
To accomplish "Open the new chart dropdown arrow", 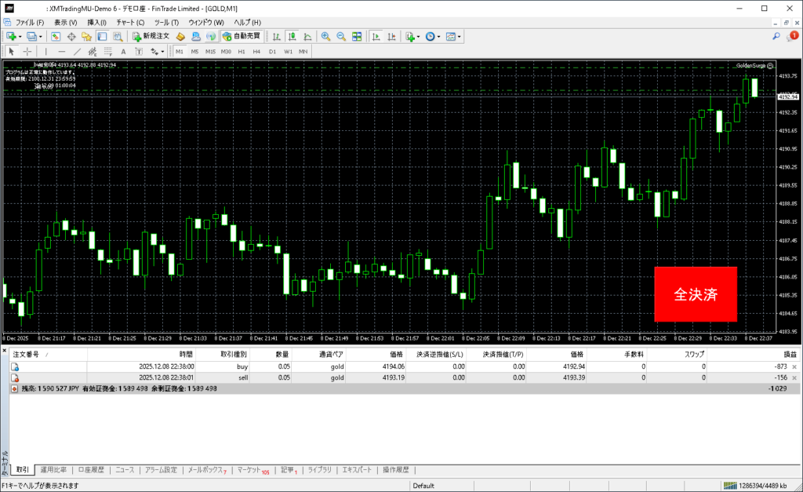I will click(20, 36).
